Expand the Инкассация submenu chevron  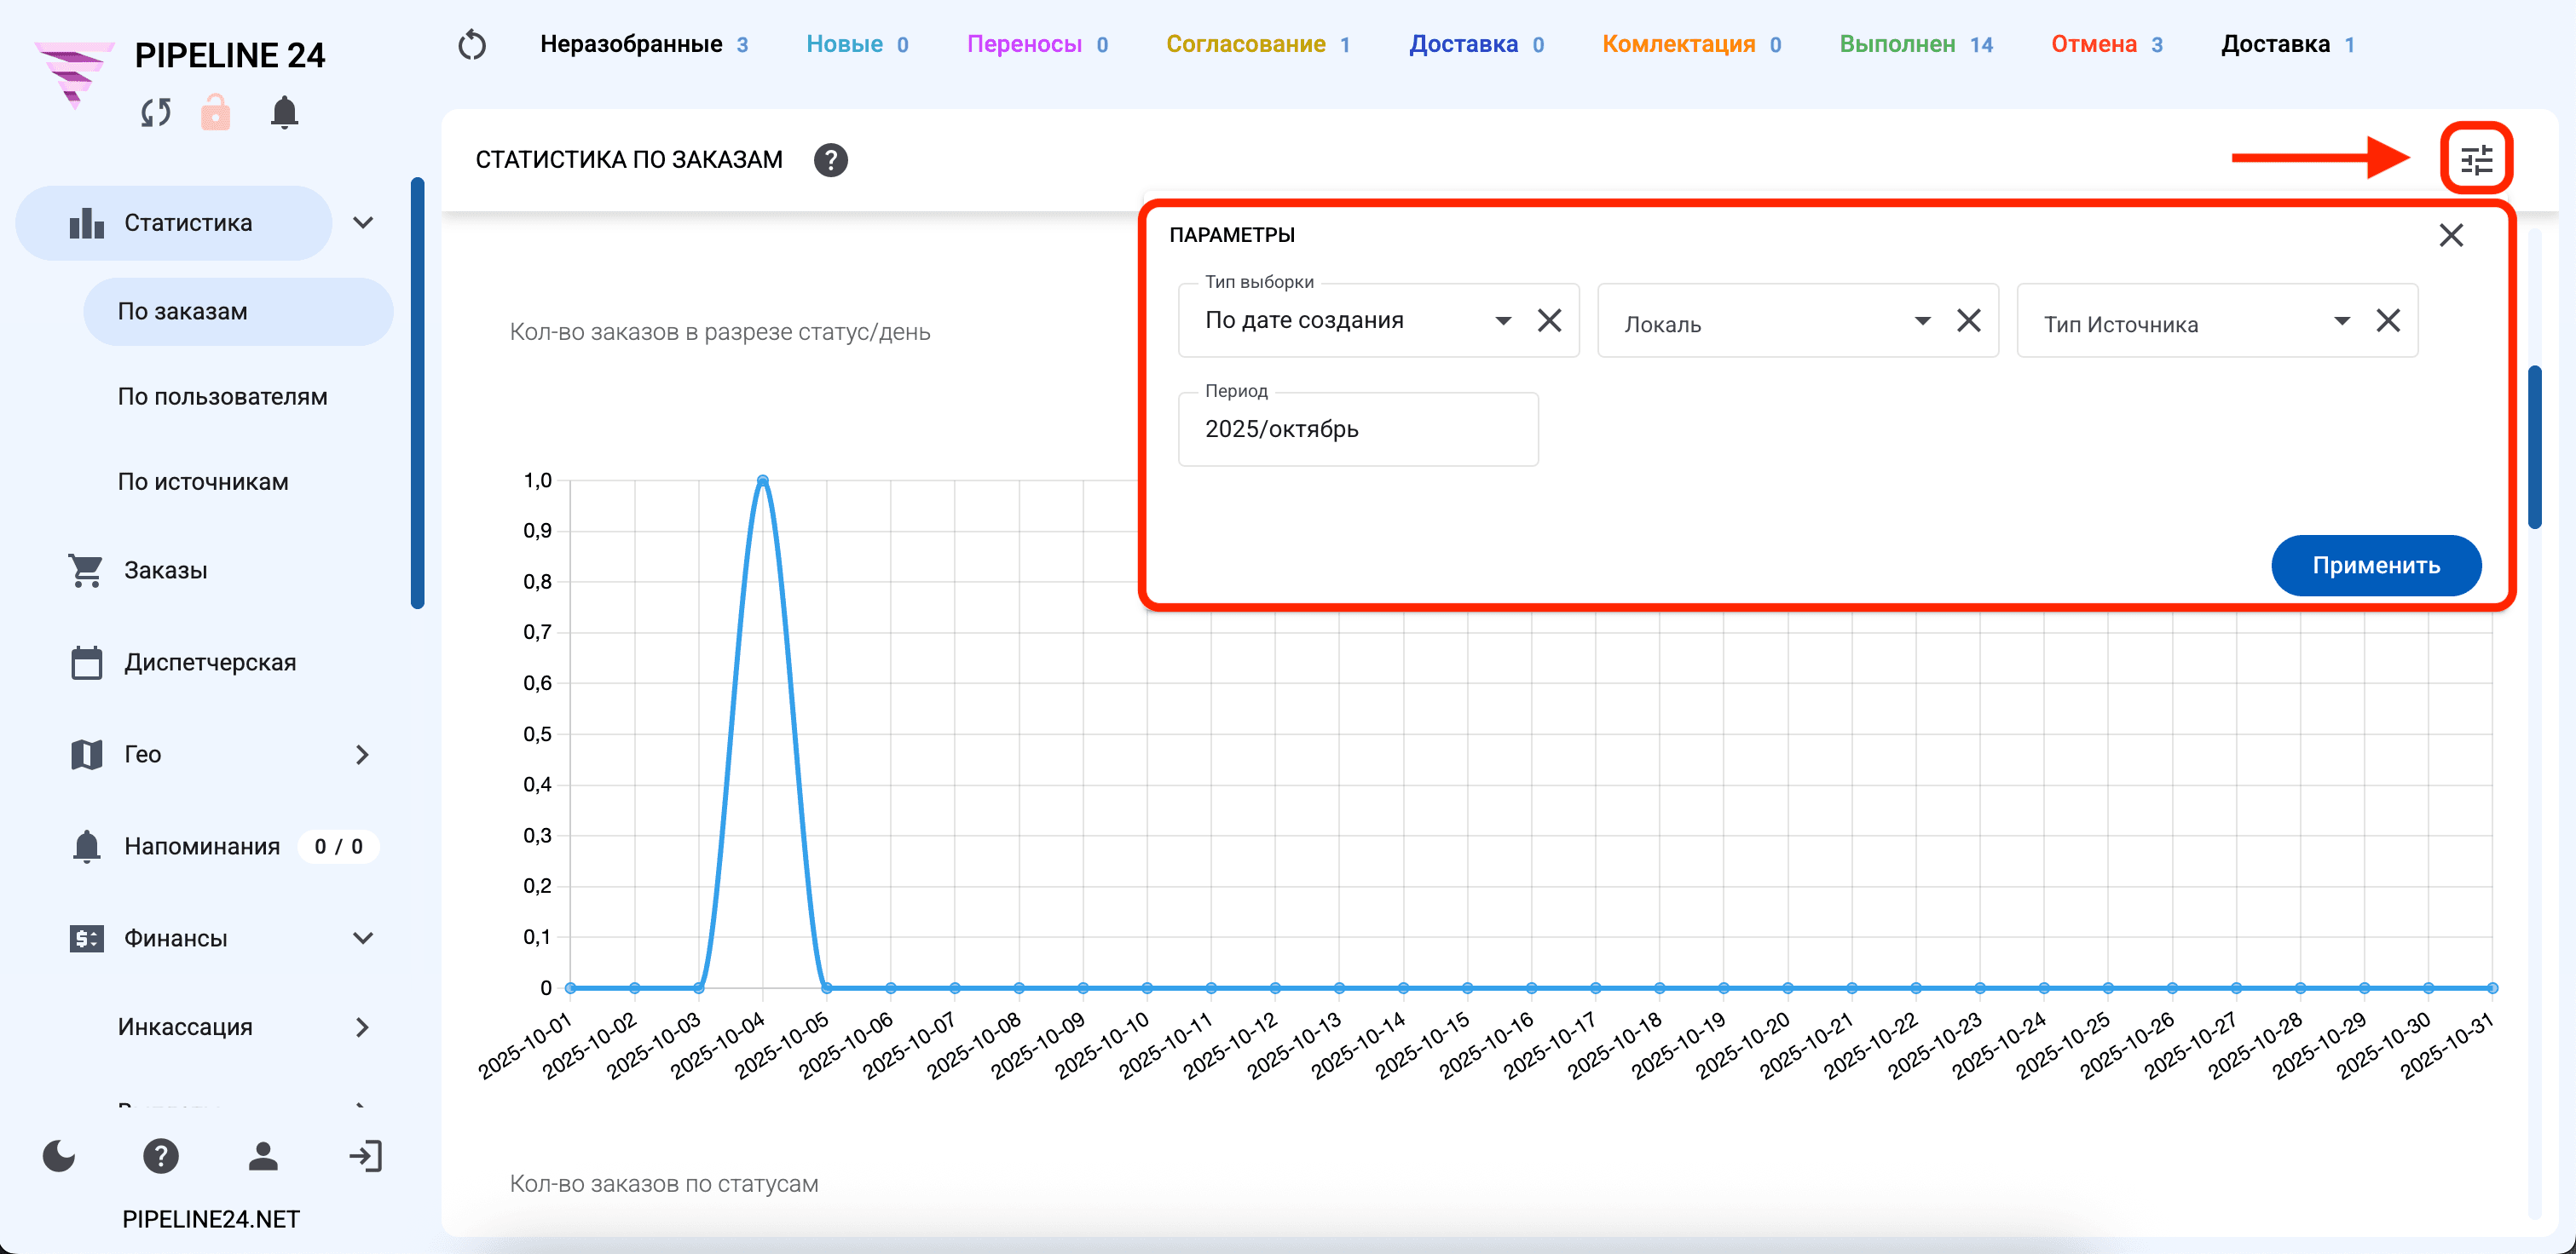point(362,1027)
